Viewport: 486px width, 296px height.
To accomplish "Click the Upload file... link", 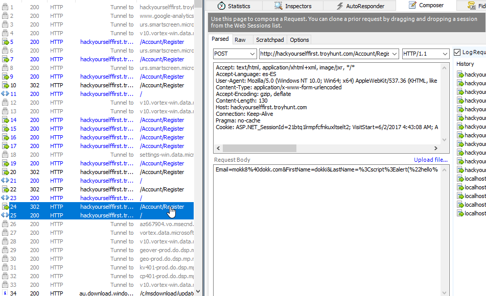I will point(430,160).
